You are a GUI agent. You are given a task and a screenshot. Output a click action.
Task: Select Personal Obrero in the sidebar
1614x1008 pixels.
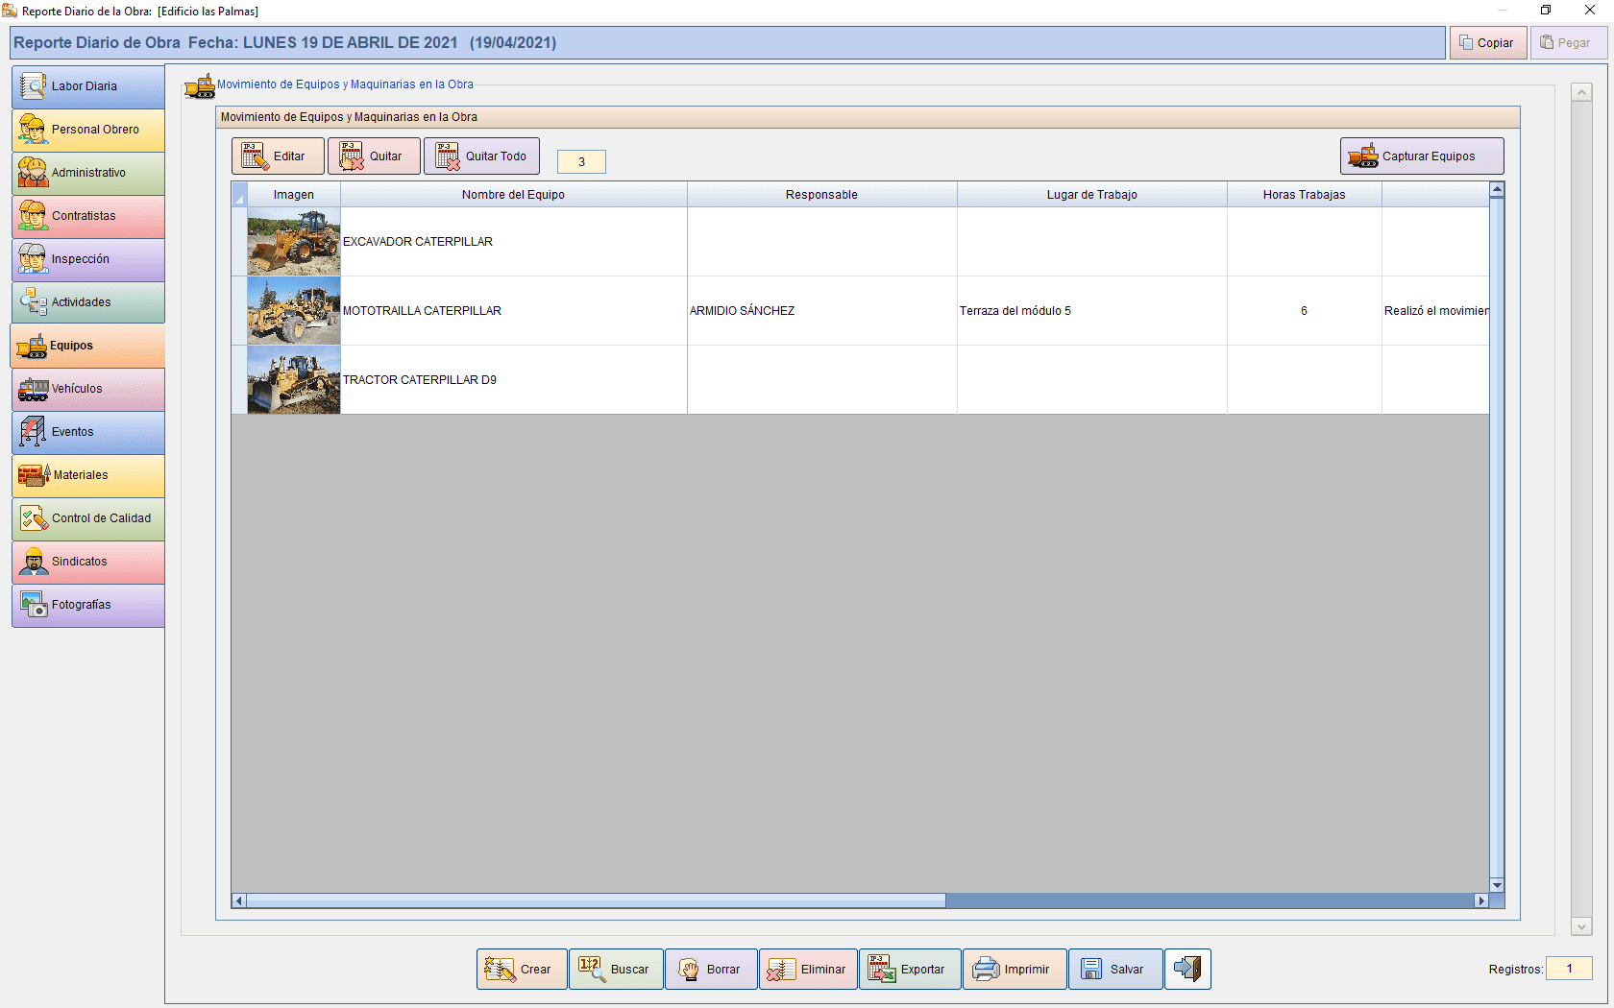[x=87, y=130]
